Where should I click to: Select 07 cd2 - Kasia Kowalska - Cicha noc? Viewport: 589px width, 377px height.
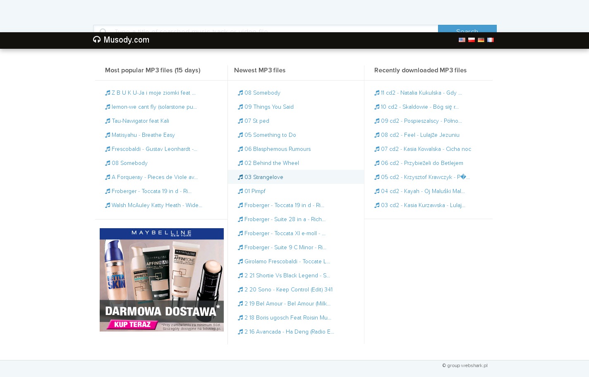pos(426,149)
